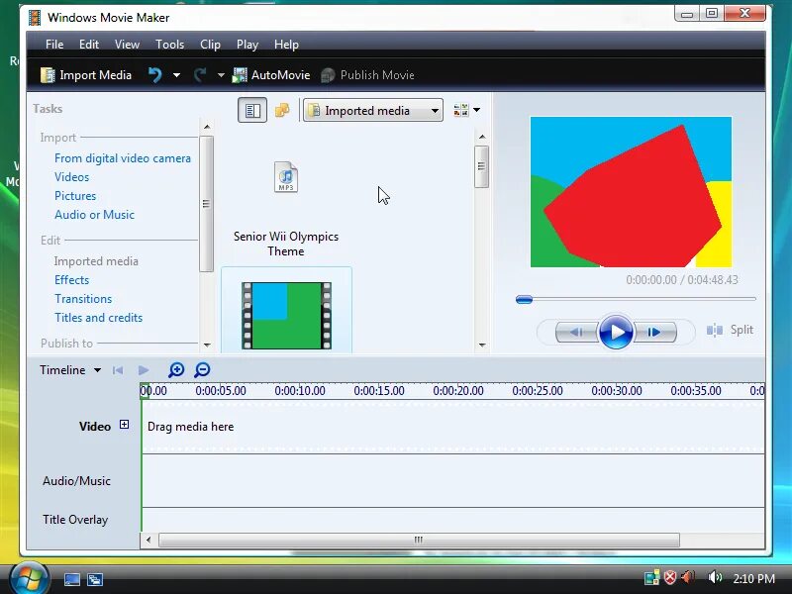This screenshot has width=792, height=594.
Task: Click Show Desktop in the taskbar
Action: pyautogui.click(x=71, y=579)
